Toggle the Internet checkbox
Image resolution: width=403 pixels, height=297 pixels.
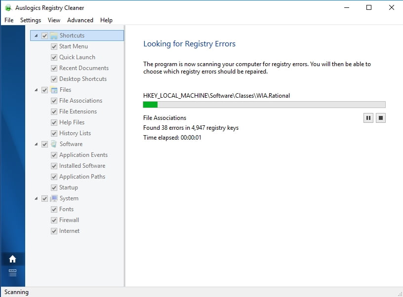[54, 231]
